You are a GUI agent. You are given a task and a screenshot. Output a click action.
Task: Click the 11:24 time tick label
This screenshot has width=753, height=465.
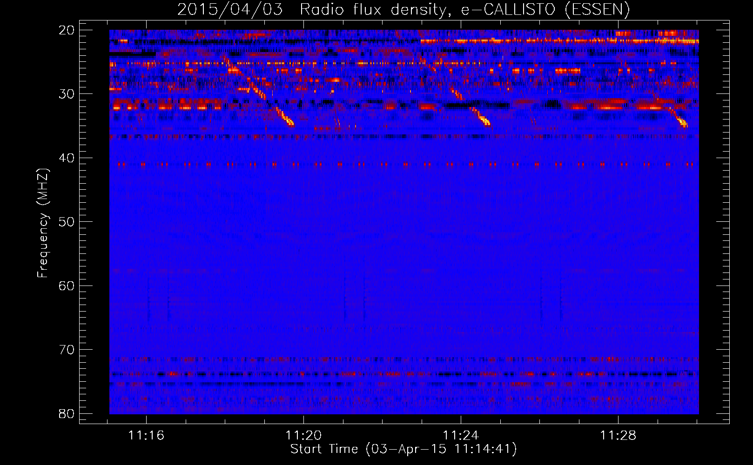pyautogui.click(x=461, y=436)
